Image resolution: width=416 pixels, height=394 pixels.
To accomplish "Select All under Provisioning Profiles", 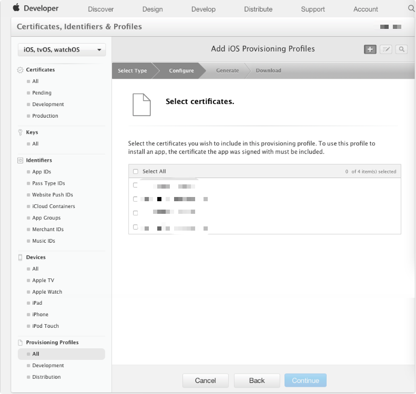I will pyautogui.click(x=62, y=354).
